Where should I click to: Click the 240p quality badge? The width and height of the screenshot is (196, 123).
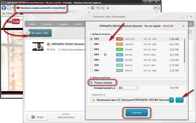tap(120, 65)
